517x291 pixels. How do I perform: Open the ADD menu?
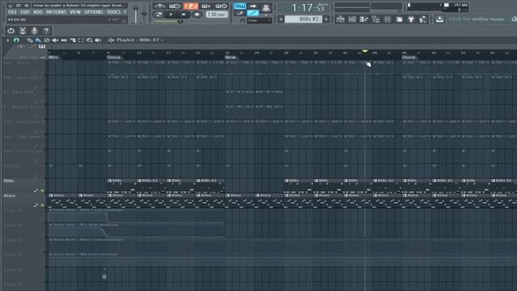(x=38, y=12)
